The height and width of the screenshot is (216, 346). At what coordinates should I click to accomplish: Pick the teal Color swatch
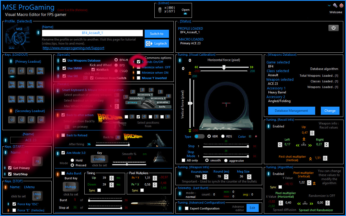250,137
